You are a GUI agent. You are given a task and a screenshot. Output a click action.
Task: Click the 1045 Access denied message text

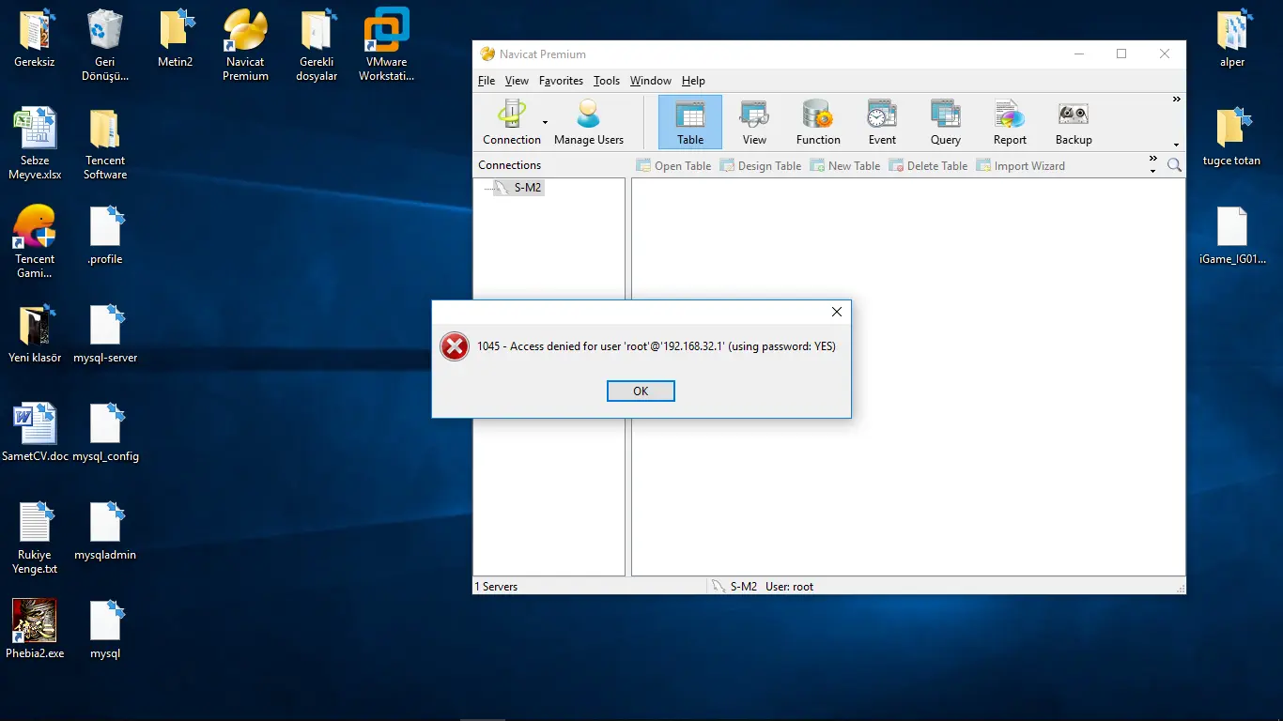tap(657, 346)
